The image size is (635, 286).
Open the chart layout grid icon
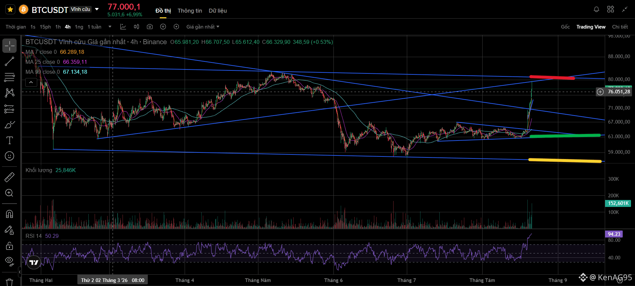pos(610,9)
